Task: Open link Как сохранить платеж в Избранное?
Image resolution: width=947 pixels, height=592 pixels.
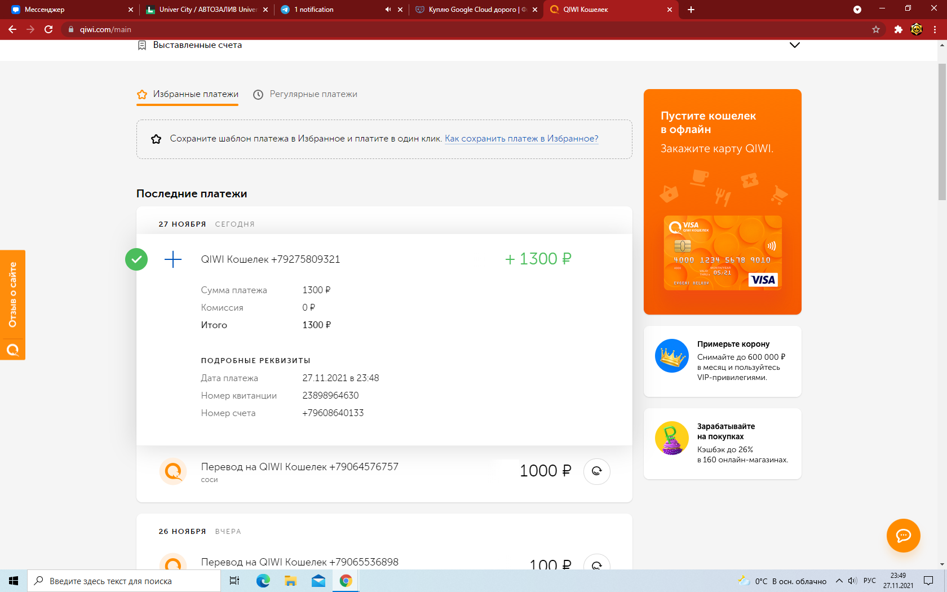Action: coord(521,139)
